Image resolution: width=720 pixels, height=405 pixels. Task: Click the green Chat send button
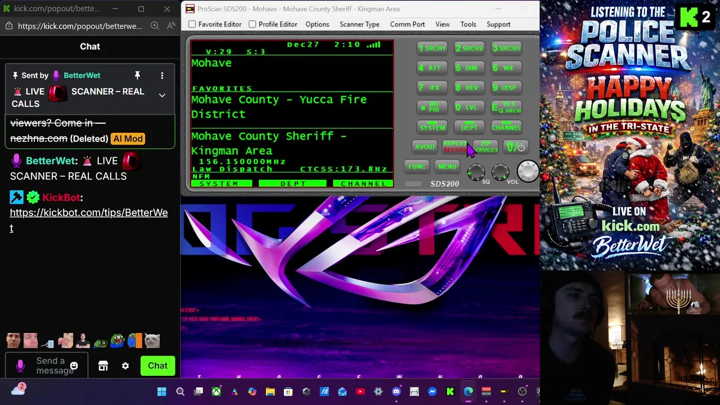tap(157, 366)
